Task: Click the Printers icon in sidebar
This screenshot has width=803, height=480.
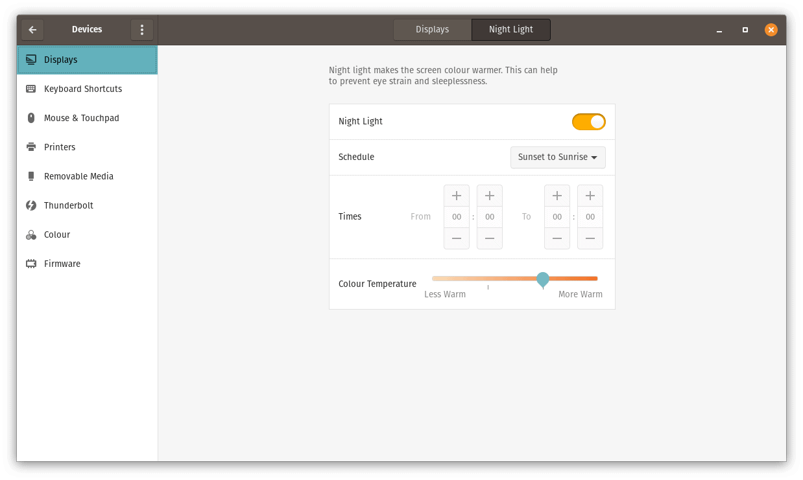Action: pyautogui.click(x=30, y=147)
